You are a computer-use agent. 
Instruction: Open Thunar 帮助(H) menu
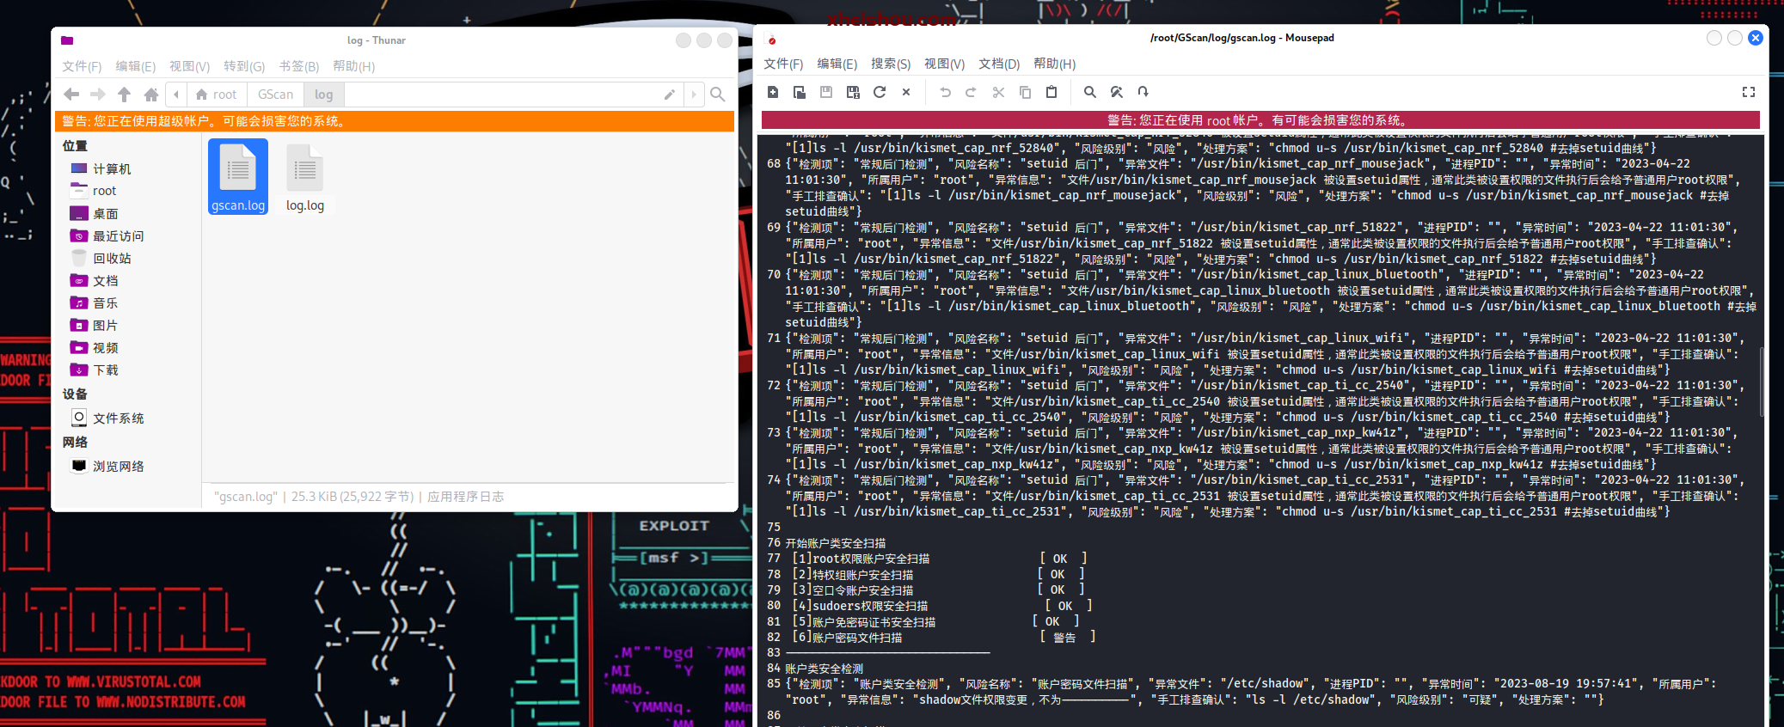click(x=354, y=66)
